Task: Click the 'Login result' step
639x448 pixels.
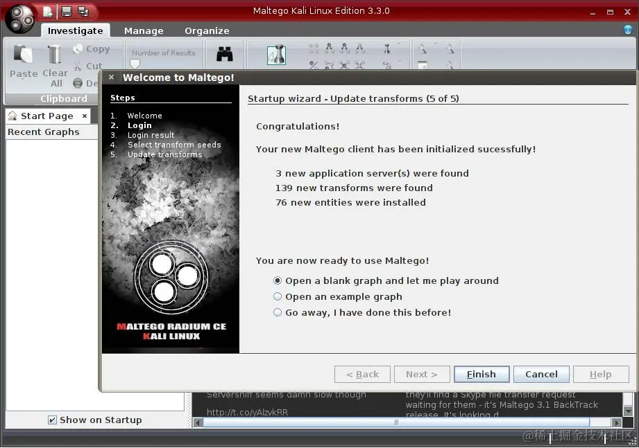Action: (x=151, y=135)
